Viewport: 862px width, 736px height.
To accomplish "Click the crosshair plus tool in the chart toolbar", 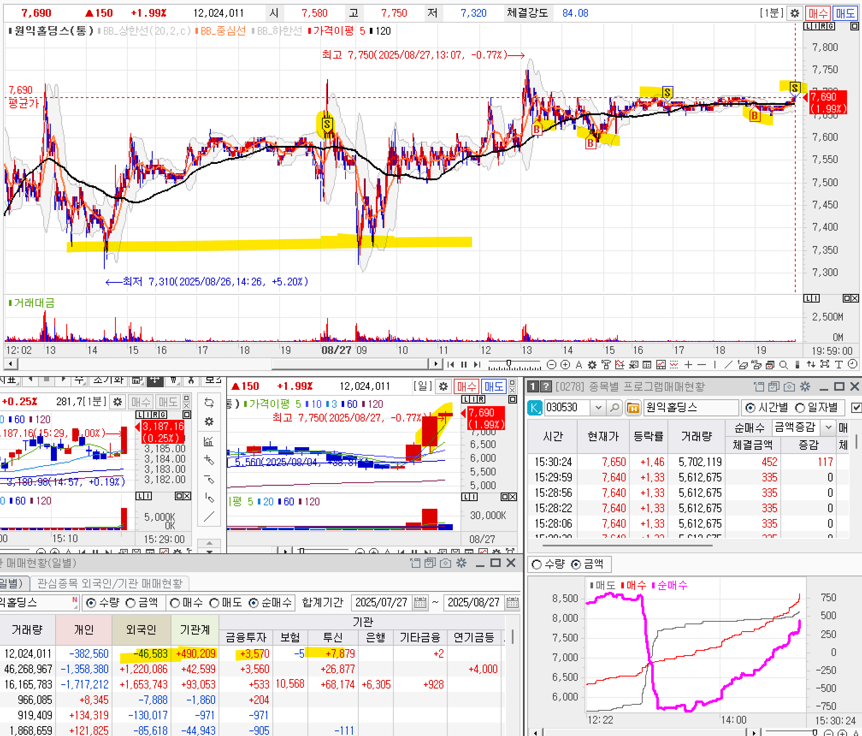I will (x=688, y=365).
